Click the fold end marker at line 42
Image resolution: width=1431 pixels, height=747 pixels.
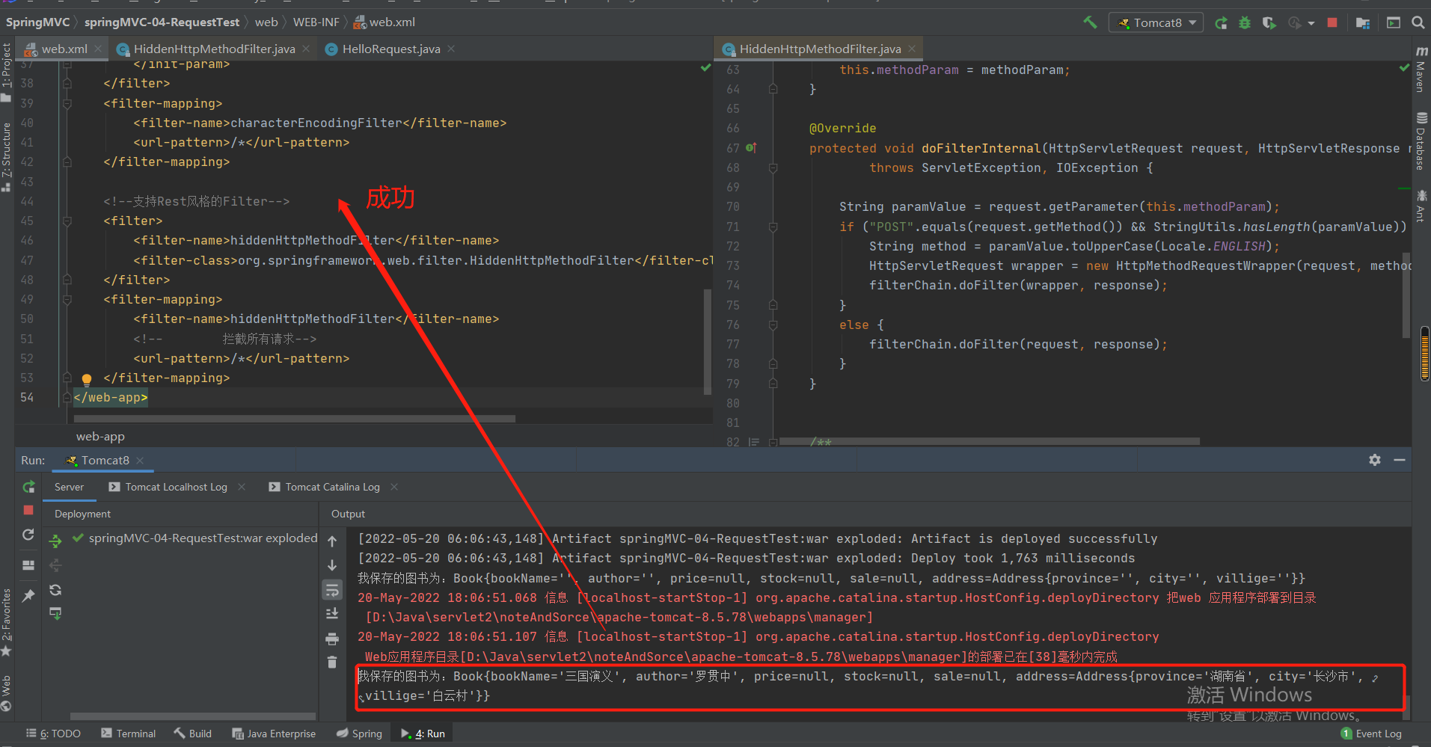(67, 162)
